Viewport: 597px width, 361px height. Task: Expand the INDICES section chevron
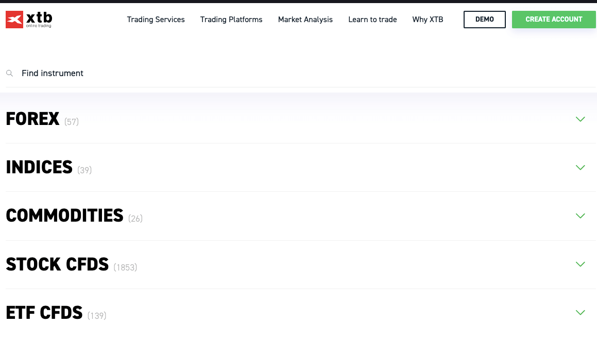[x=580, y=168]
